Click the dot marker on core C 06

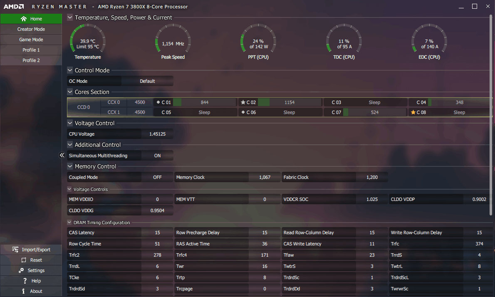243,112
